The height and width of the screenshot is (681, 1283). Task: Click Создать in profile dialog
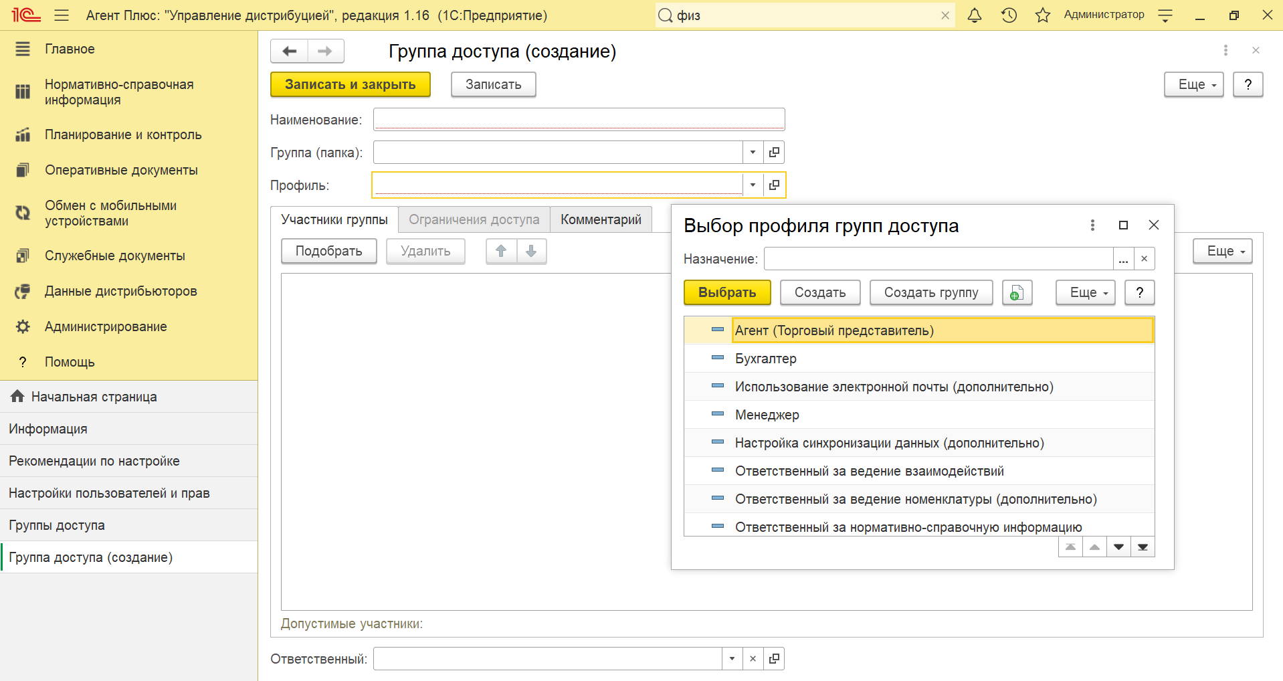point(820,292)
